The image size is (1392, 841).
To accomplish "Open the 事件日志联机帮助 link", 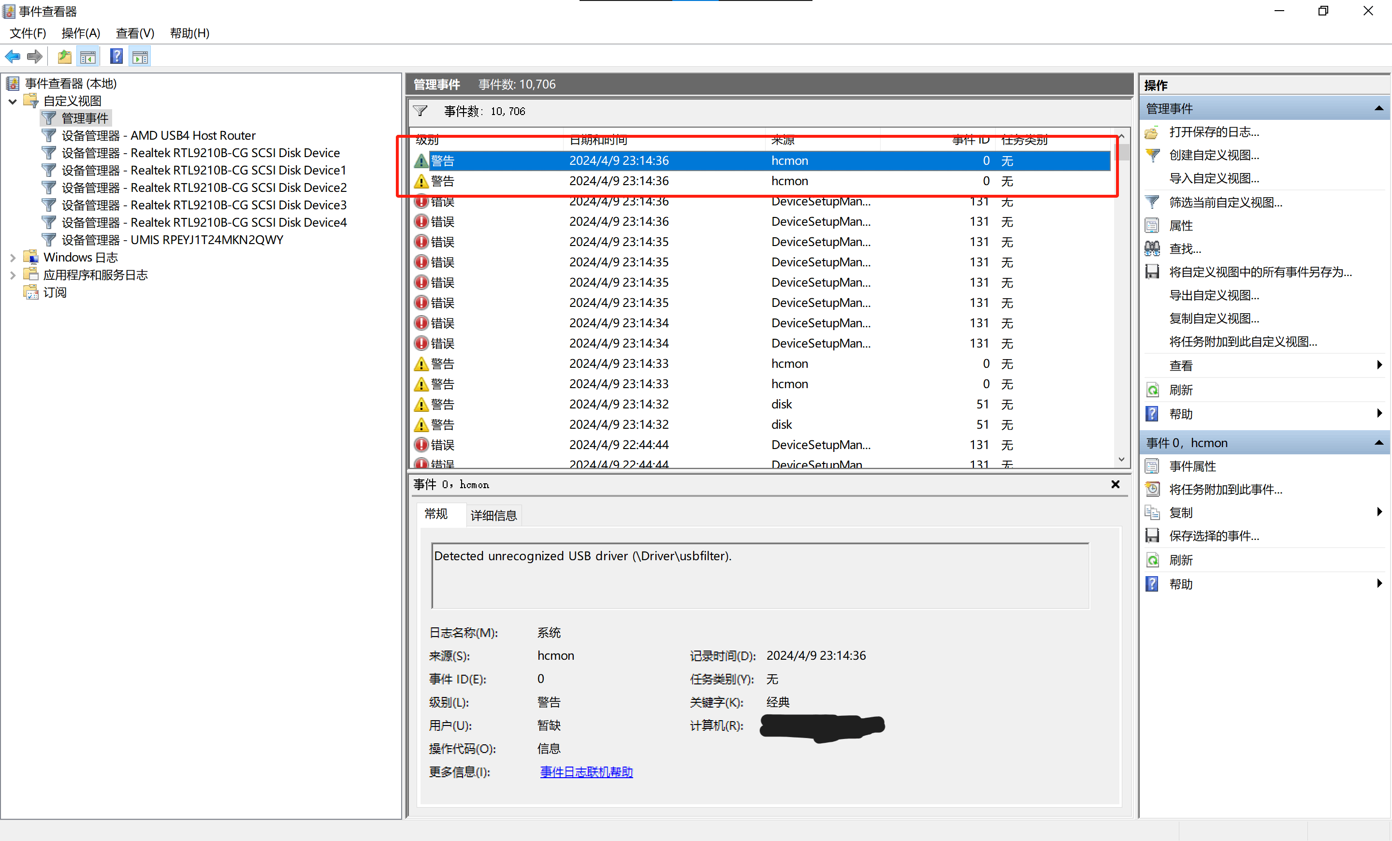I will pos(586,771).
